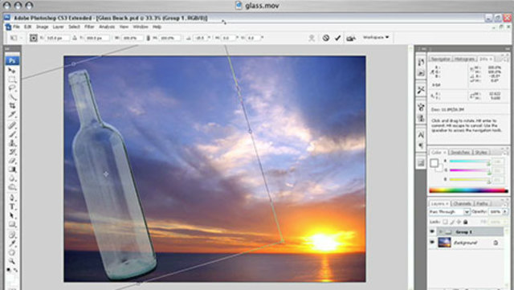
Task: Open the Character panel from the dock
Action: [x=421, y=134]
